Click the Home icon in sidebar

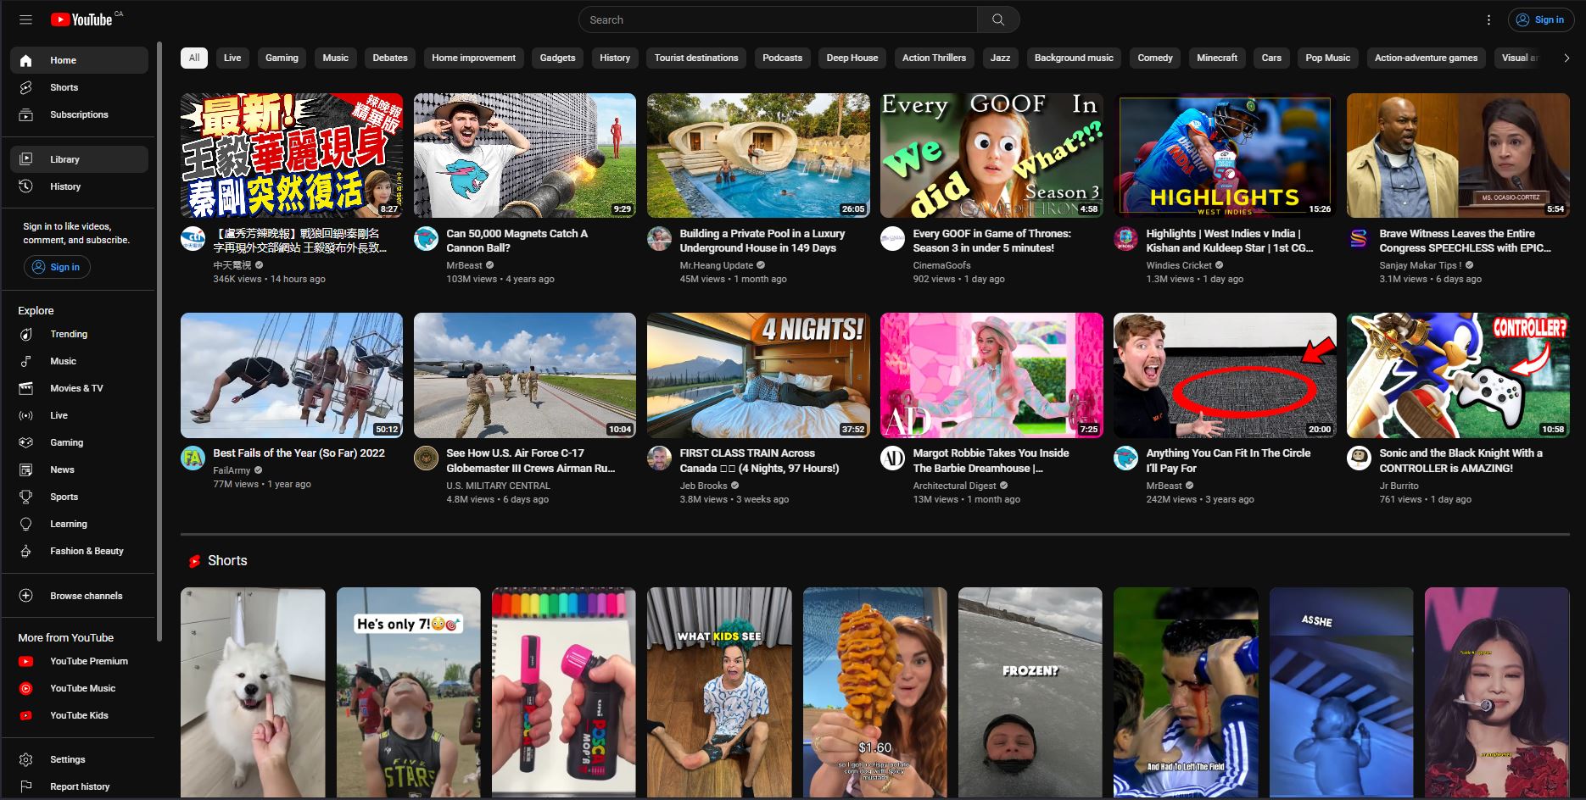point(26,60)
